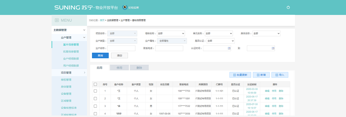Select 拓展信息管理 in sidebar
346x117 pixels.
(71, 52)
